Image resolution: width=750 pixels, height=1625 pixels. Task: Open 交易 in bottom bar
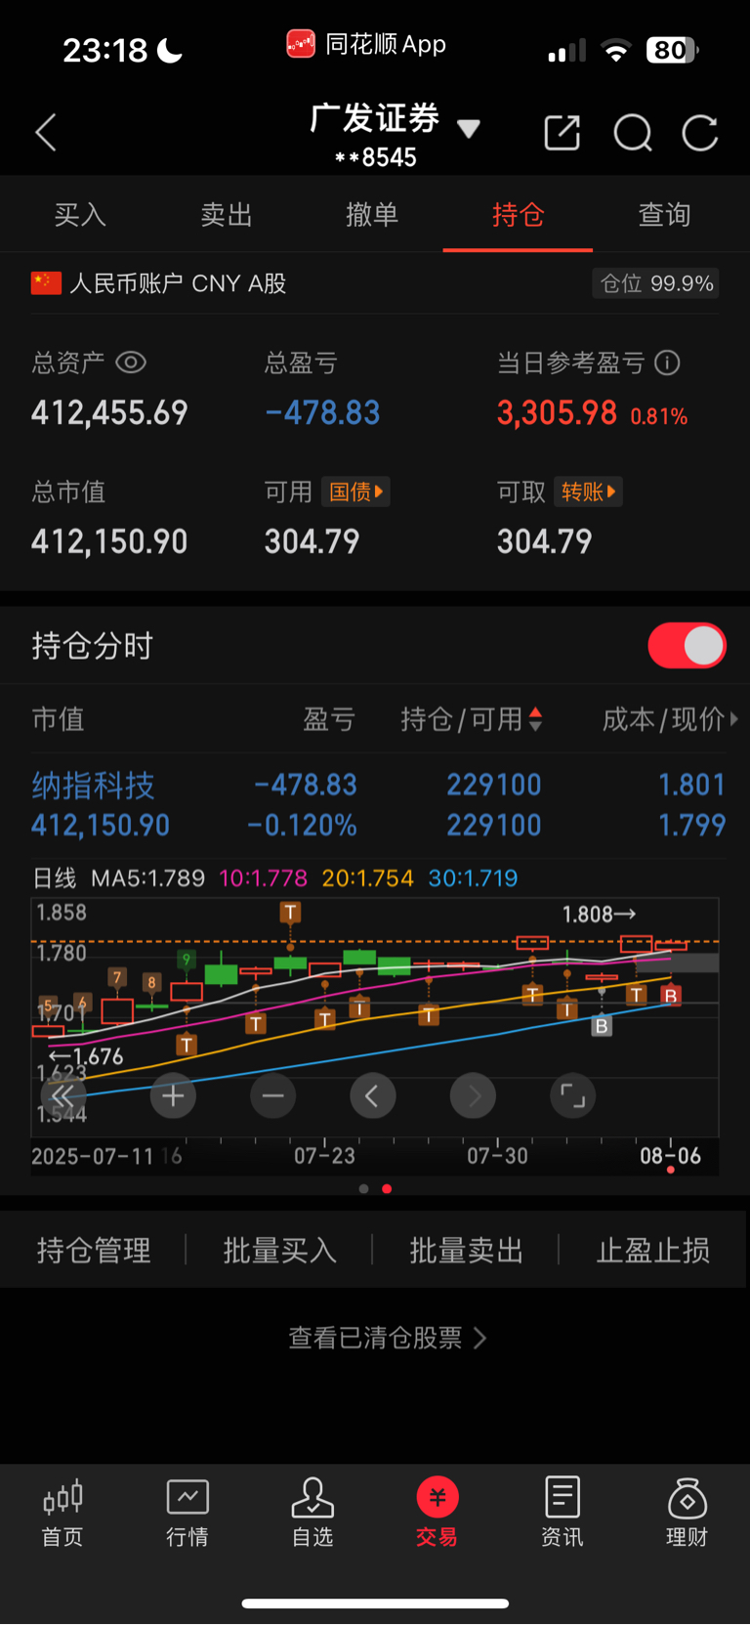(437, 1511)
